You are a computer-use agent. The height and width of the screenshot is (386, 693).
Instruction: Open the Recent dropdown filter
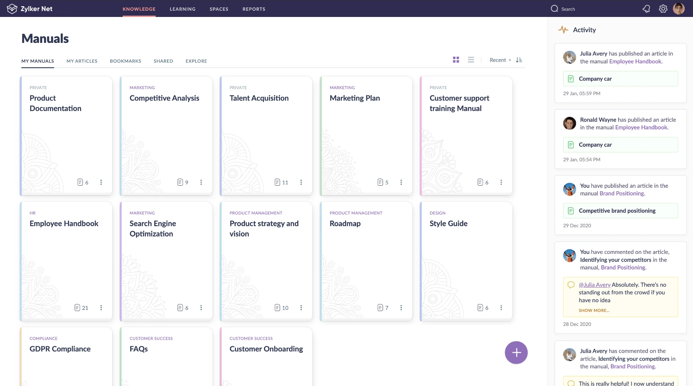point(500,59)
